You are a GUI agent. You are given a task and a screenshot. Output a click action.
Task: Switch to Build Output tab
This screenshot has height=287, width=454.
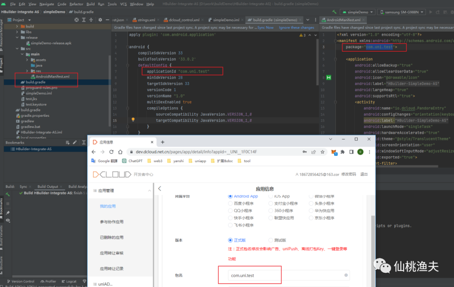(x=48, y=187)
